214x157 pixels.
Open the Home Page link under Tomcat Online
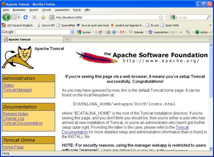(x=13, y=147)
